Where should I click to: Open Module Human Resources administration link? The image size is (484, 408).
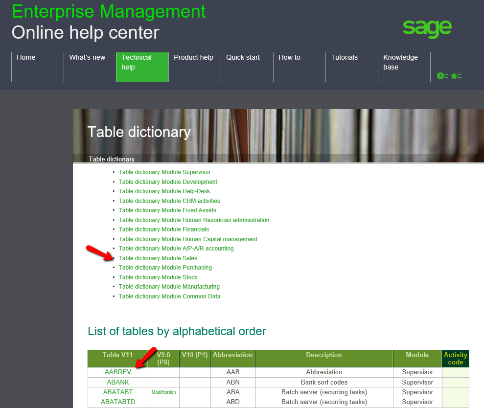pyautogui.click(x=194, y=220)
